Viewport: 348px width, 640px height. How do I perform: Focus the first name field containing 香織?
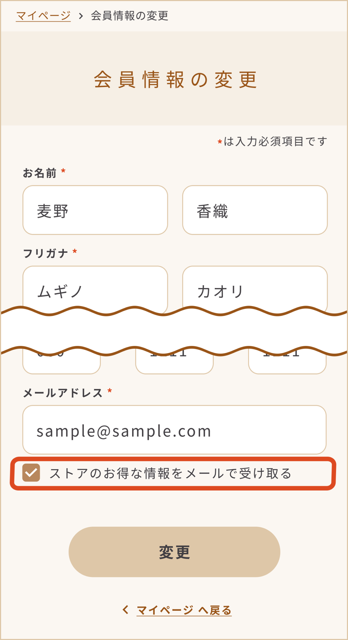point(255,210)
